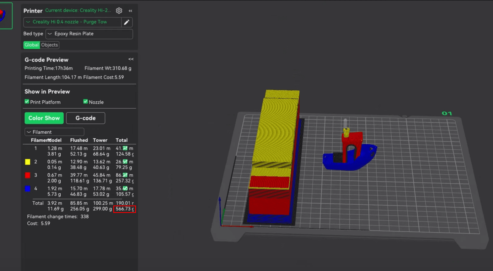Click the blue filament 4 swatch

pyautogui.click(x=28, y=189)
